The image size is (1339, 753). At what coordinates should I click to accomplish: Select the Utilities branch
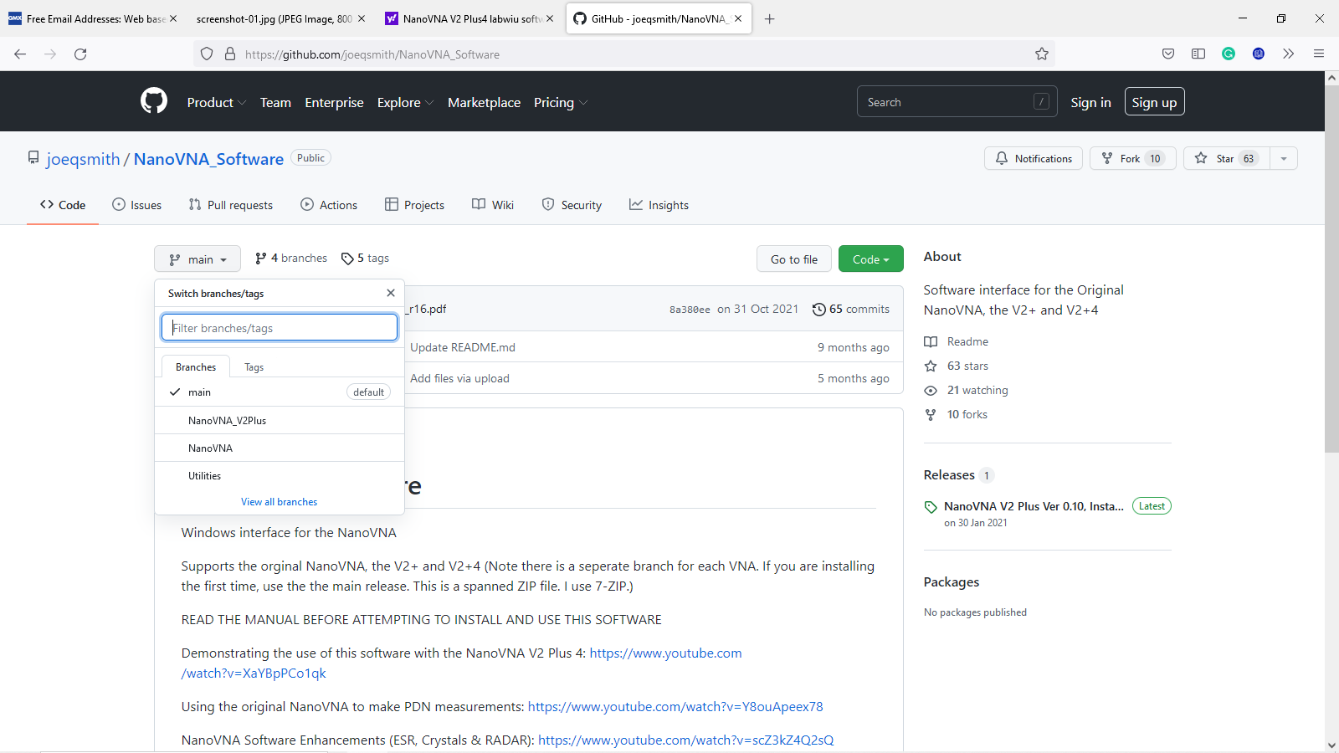click(x=280, y=476)
